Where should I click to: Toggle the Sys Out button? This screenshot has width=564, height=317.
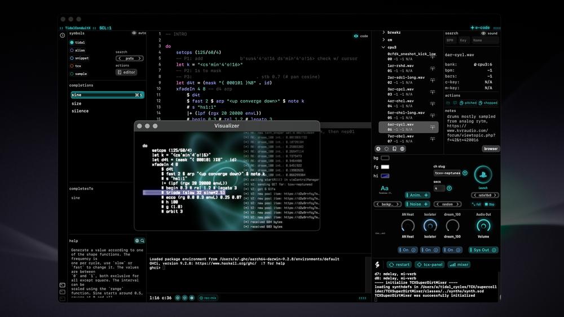(483, 250)
